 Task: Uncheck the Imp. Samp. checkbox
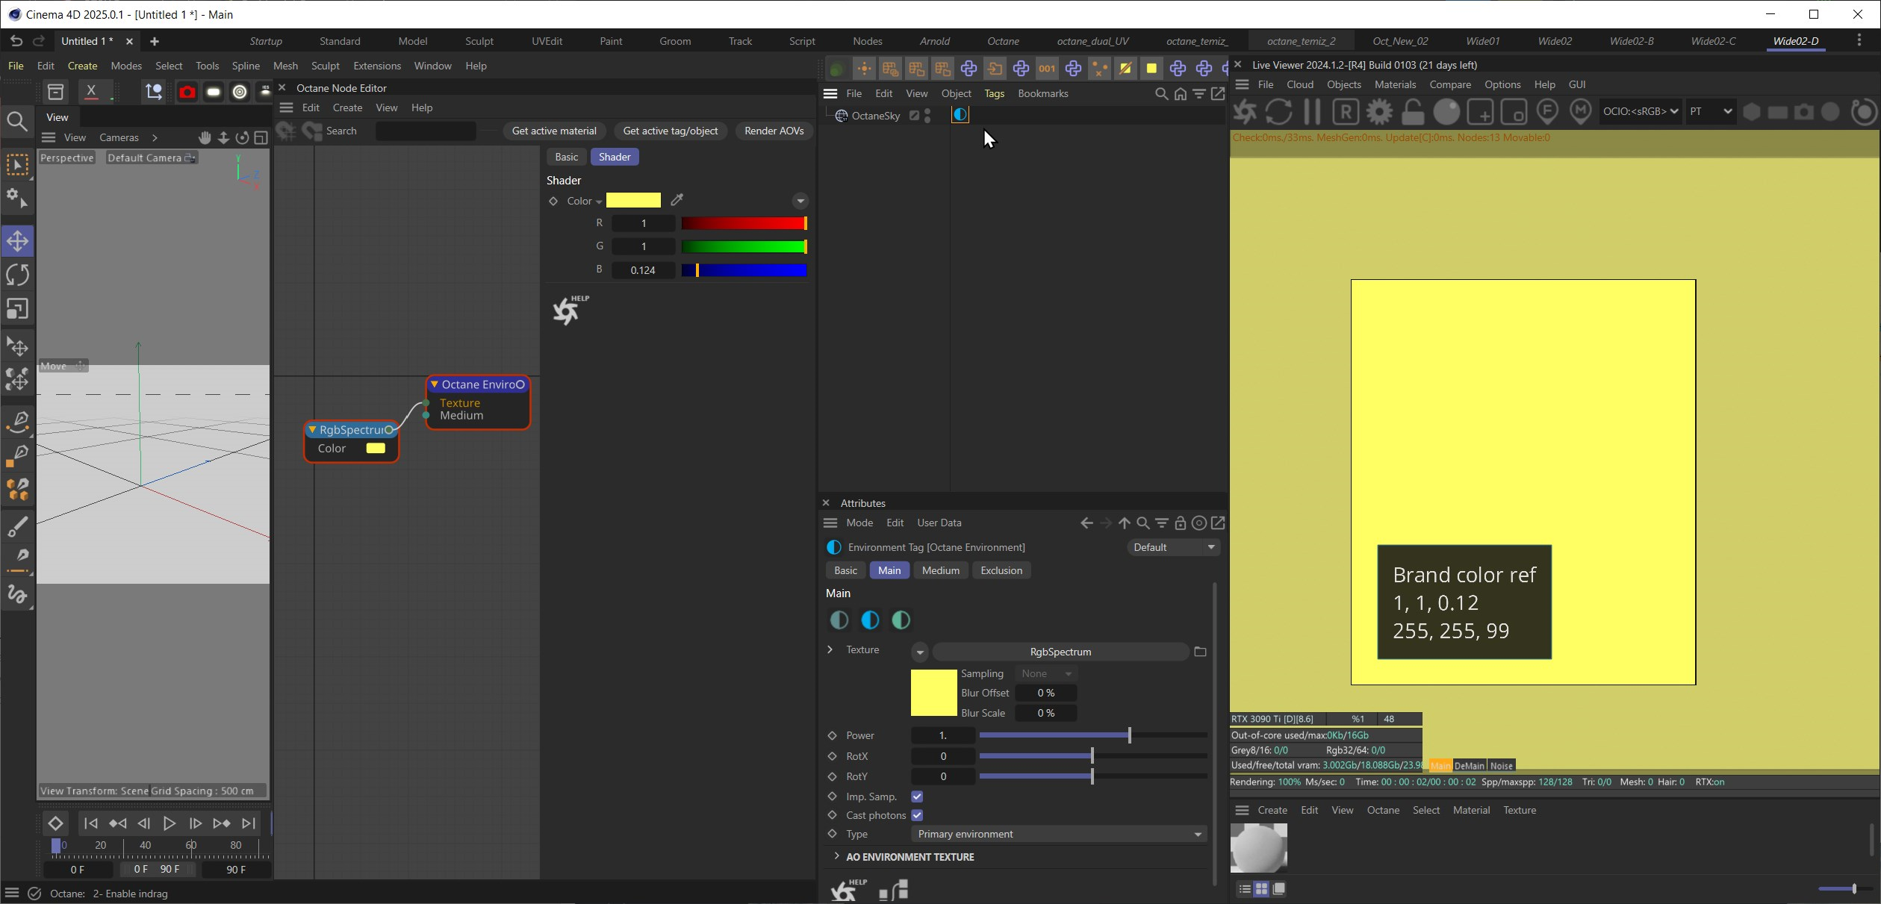[x=917, y=797]
